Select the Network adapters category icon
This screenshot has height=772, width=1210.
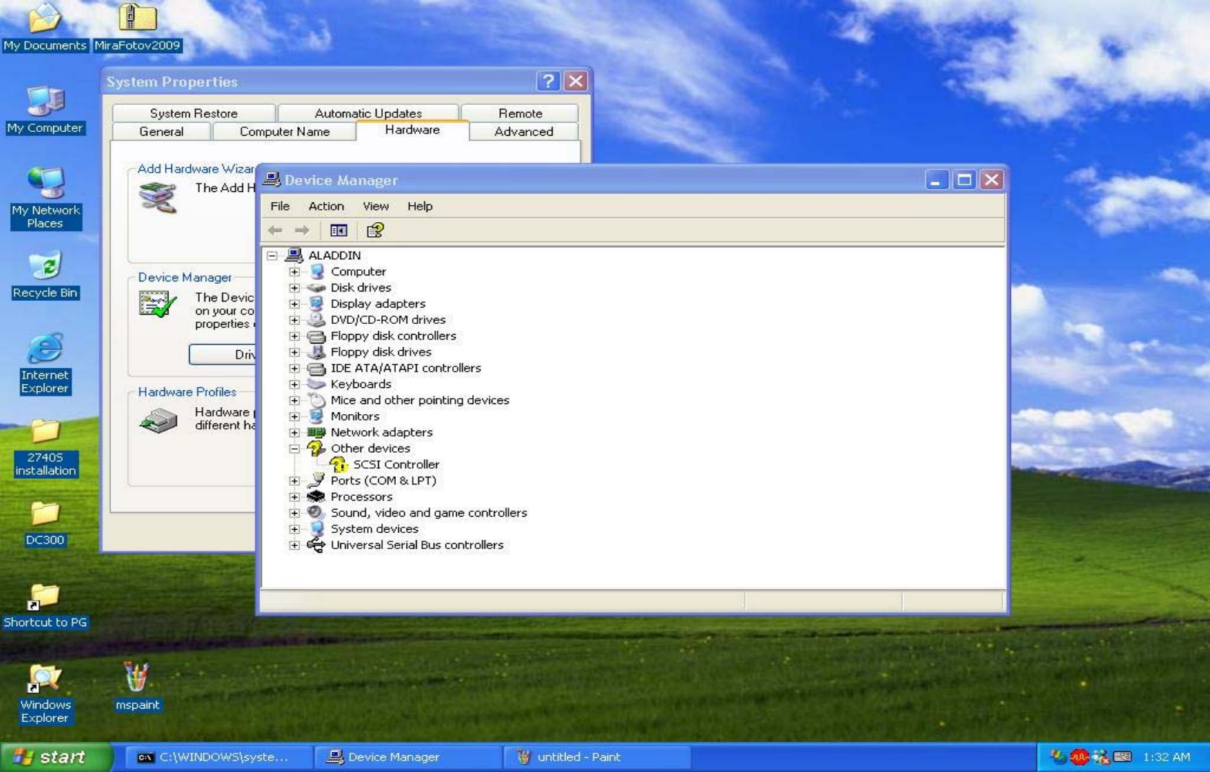[316, 432]
